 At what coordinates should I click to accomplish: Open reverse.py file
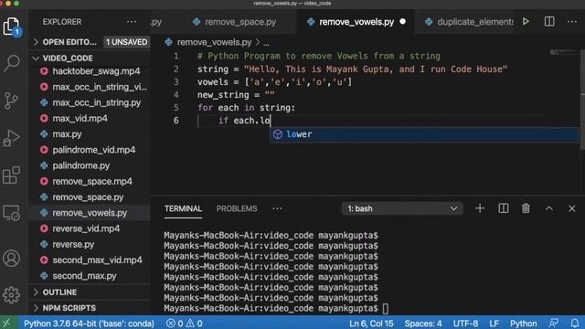click(90, 244)
